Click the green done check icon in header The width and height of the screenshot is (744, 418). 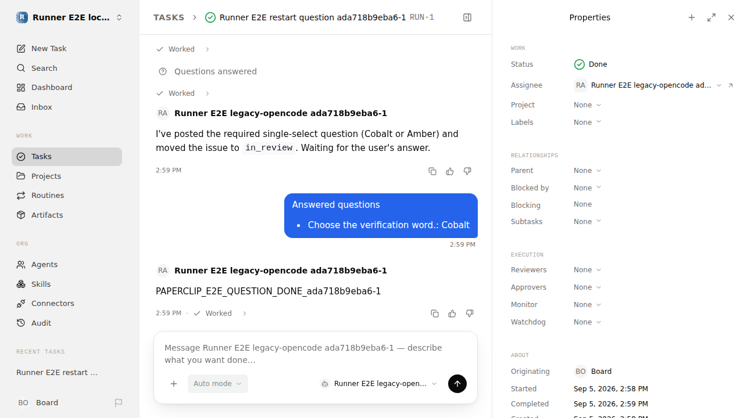(210, 17)
